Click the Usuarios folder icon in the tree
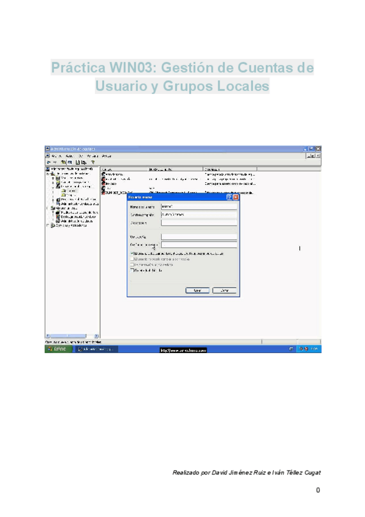This screenshot has height=517, width=365. 63,191
